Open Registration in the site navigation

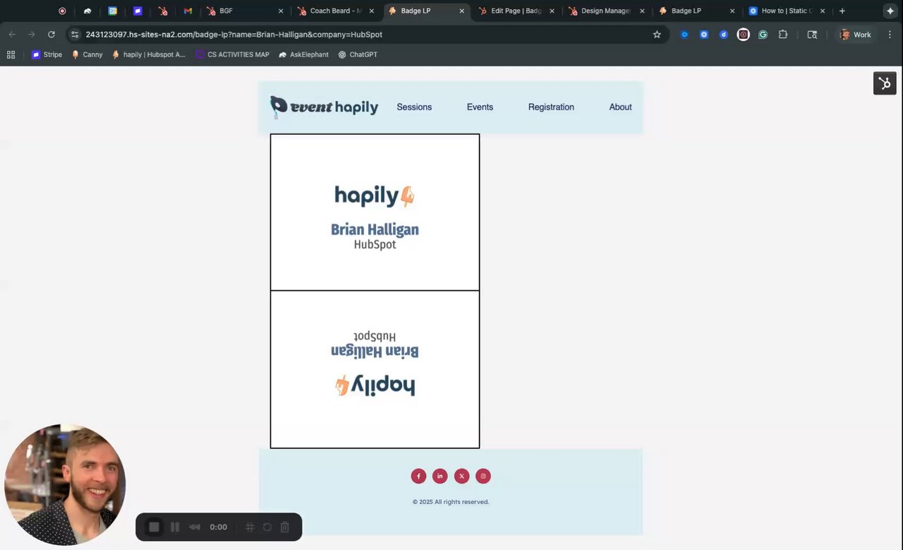click(551, 107)
